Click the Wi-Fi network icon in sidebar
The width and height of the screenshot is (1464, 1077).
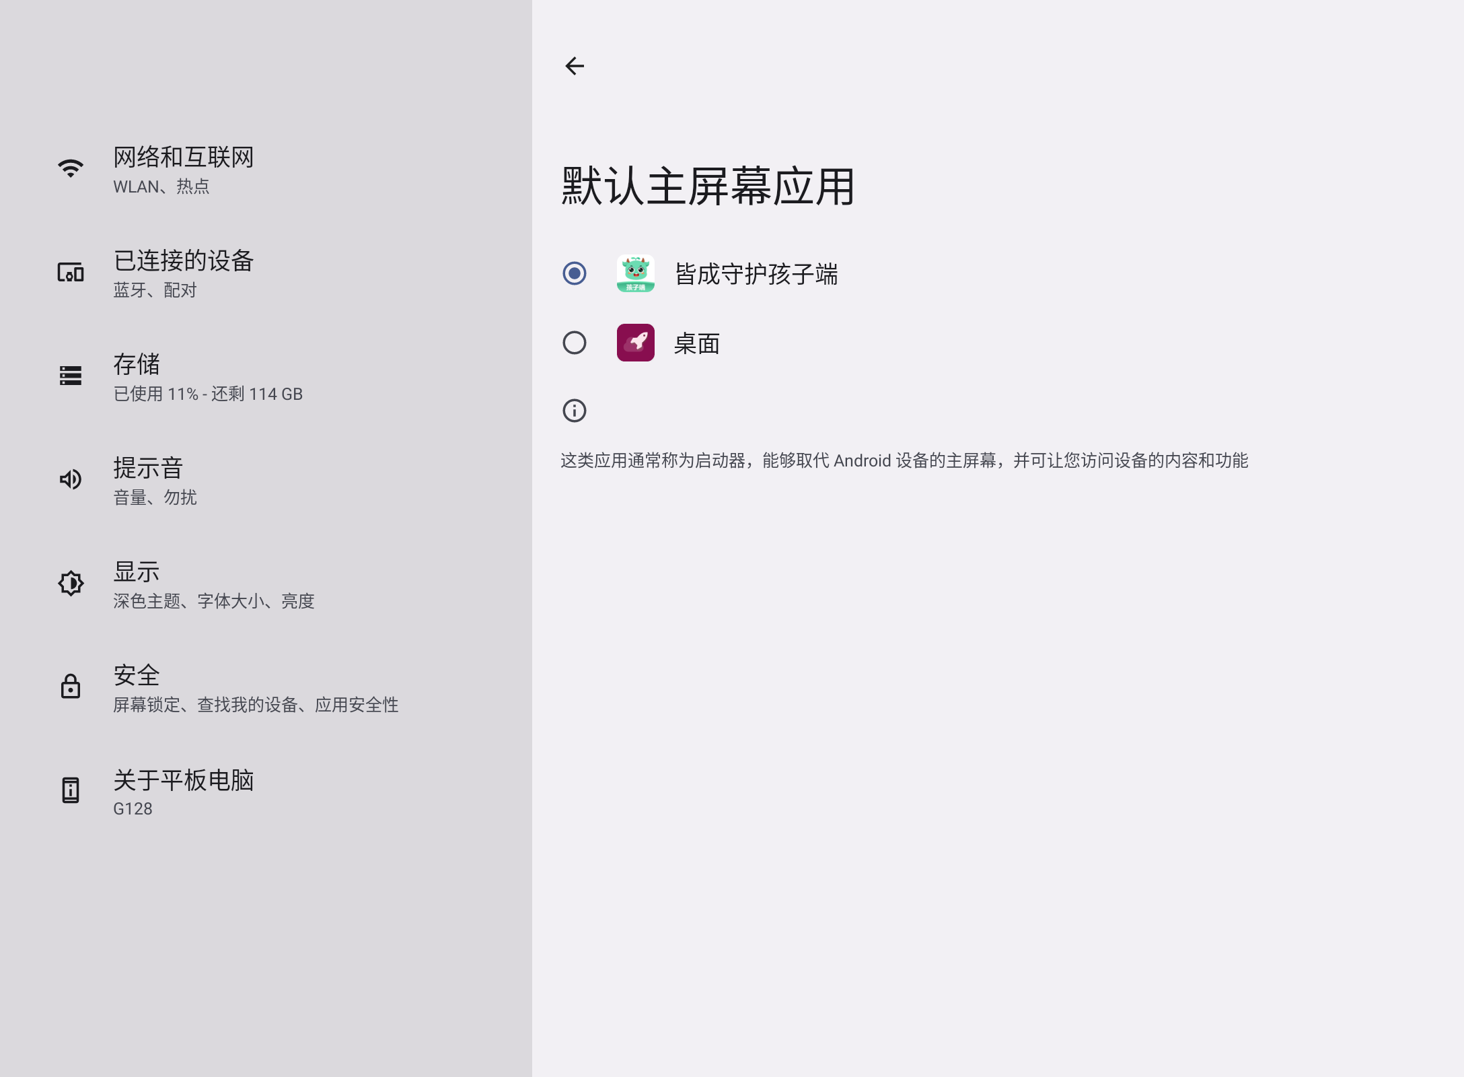coord(70,168)
